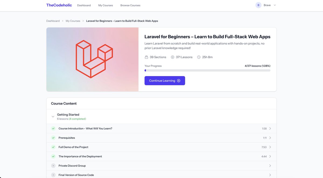Image resolution: width=323 pixels, height=178 pixels.
Task: Click the 4/371 lessons progress label
Action: (x=257, y=66)
